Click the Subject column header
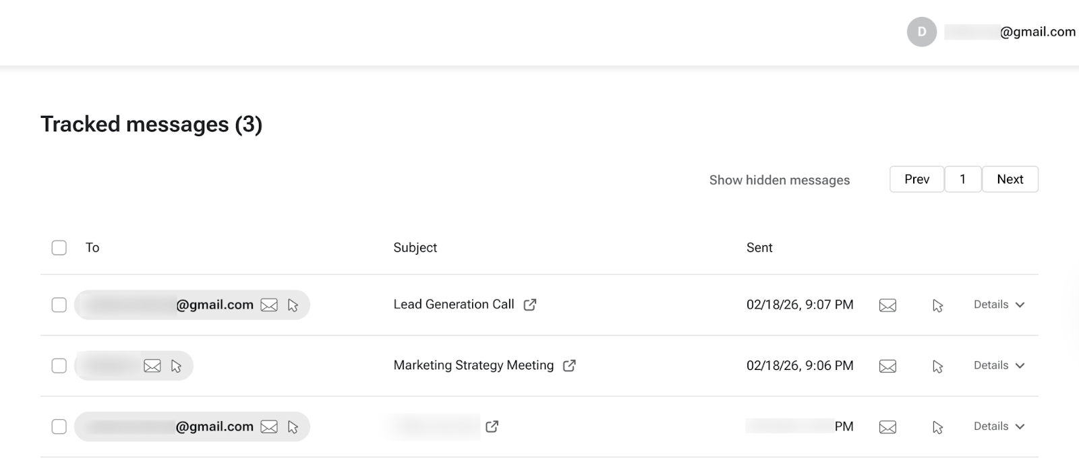Screen dimensions: 1079x469 click(415, 247)
